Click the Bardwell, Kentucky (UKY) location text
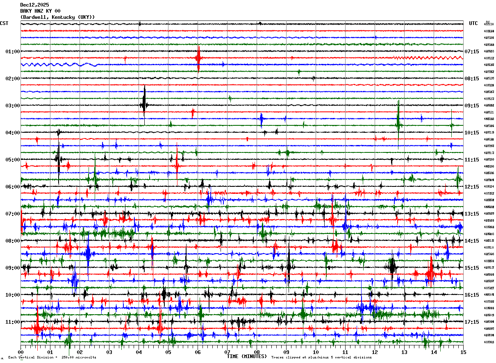The height and width of the screenshot is (363, 496). click(57, 17)
